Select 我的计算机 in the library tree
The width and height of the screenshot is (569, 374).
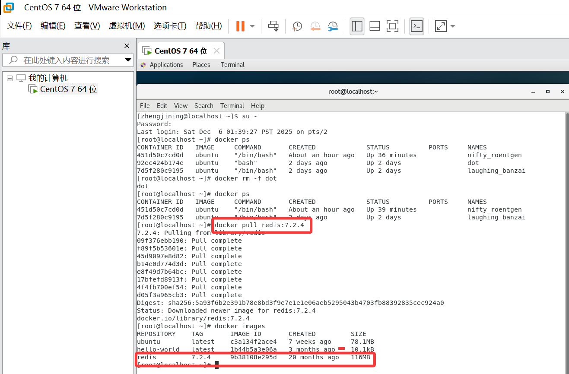[48, 78]
